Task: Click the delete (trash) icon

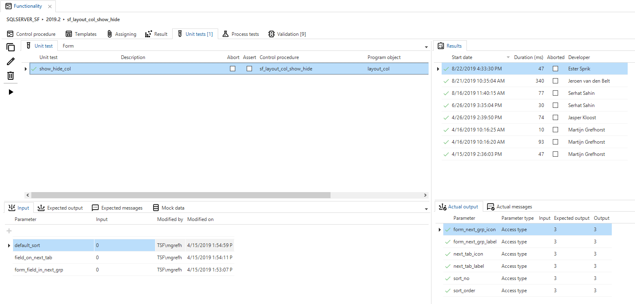Action: click(x=11, y=76)
